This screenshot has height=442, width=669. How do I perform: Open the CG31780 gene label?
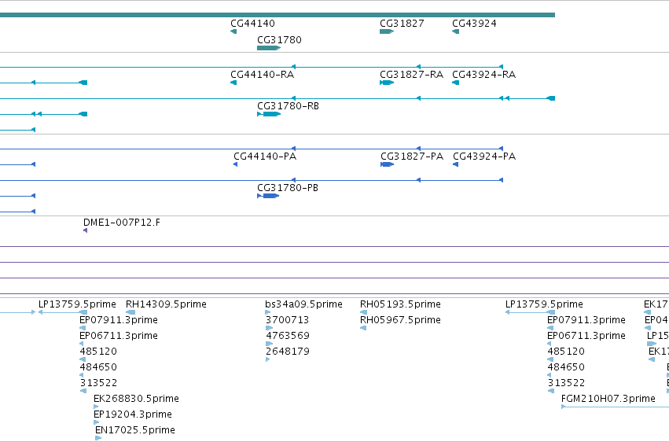click(279, 39)
